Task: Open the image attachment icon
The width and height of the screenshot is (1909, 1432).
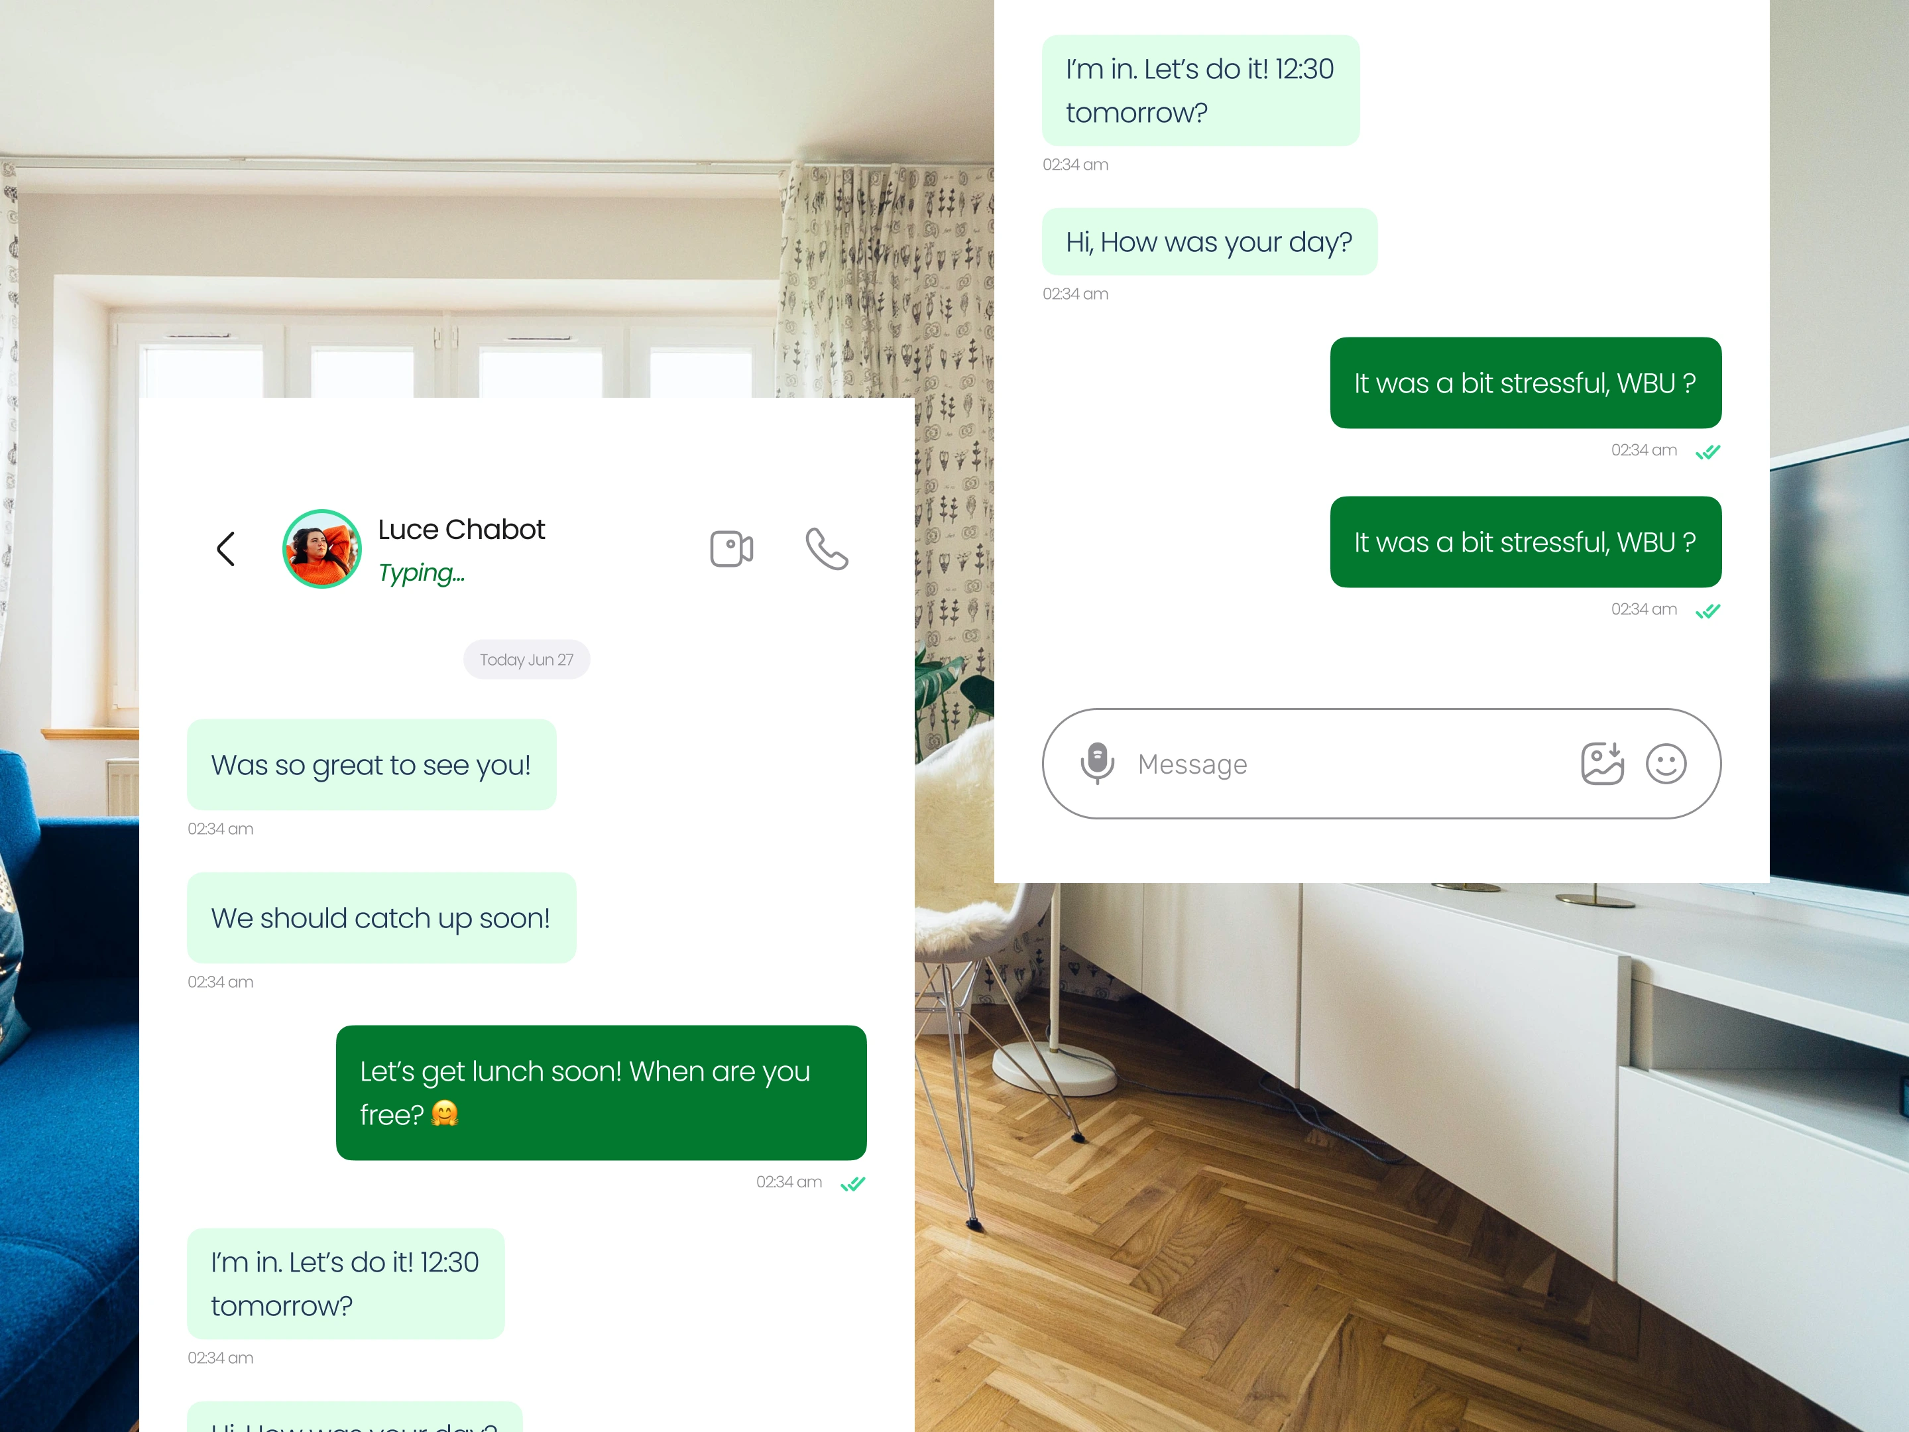Action: click(x=1601, y=763)
